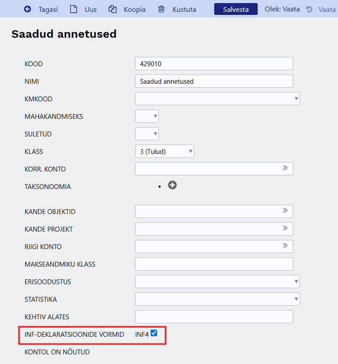Open Riigi konto lookup arrows
The width and height of the screenshot is (338, 364).
click(x=285, y=246)
